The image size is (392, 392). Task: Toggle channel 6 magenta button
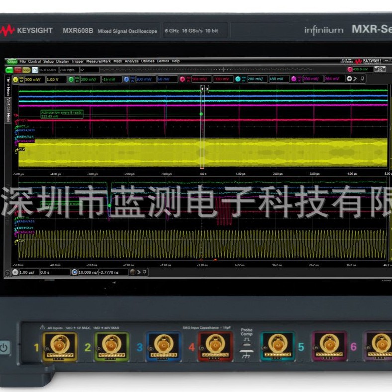tap(294, 79)
